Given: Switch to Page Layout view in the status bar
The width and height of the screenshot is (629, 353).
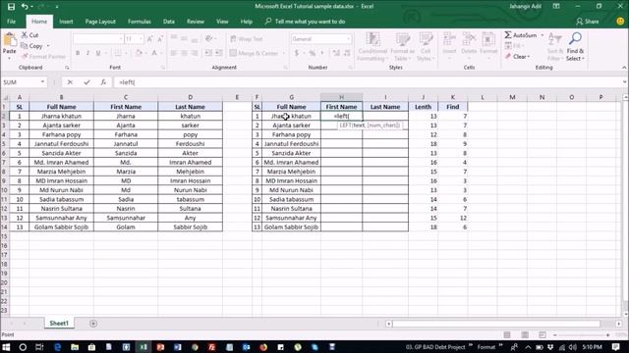Looking at the screenshot, I should pos(525,334).
